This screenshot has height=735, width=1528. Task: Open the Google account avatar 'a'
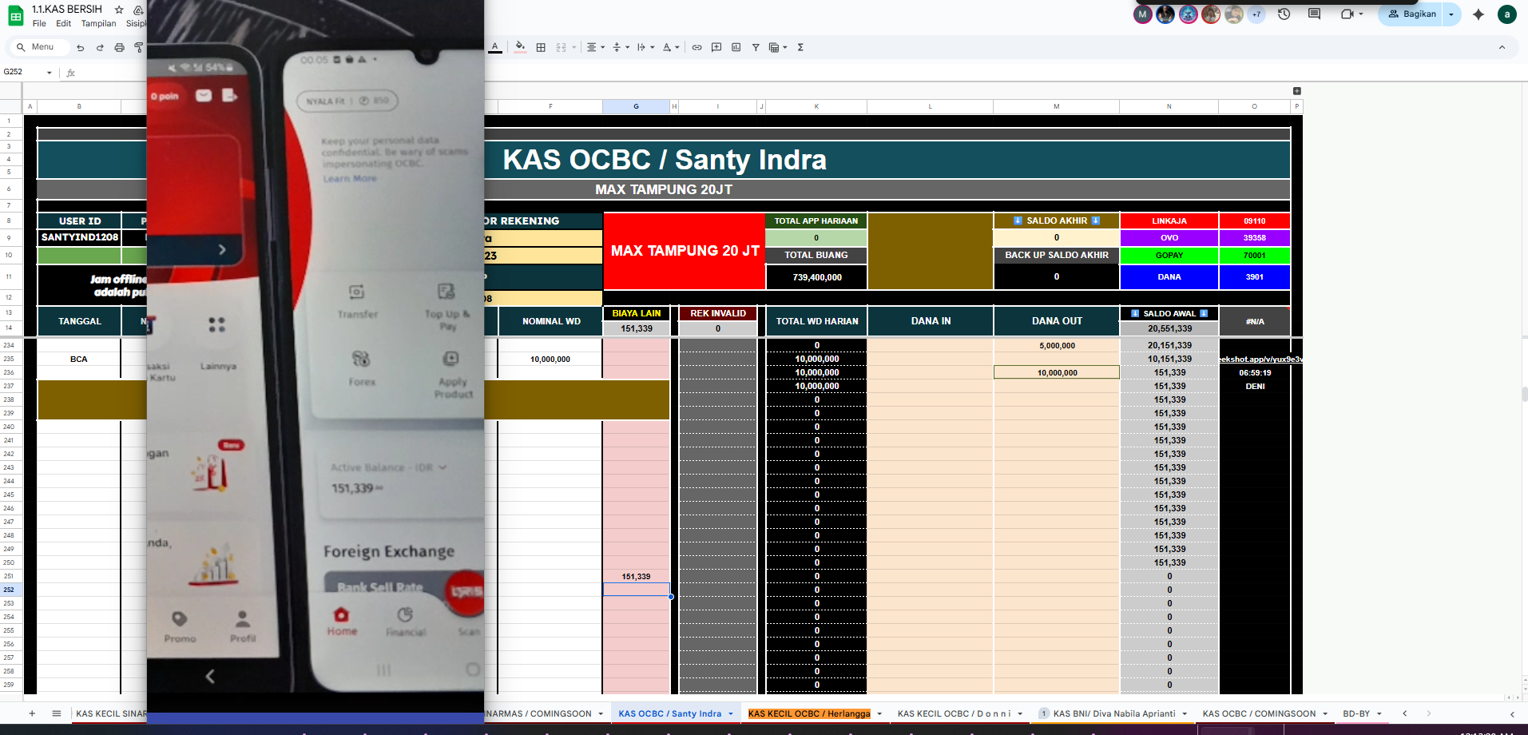pos(1507,14)
